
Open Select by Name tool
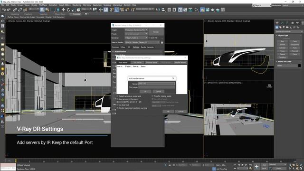(x=47, y=9)
